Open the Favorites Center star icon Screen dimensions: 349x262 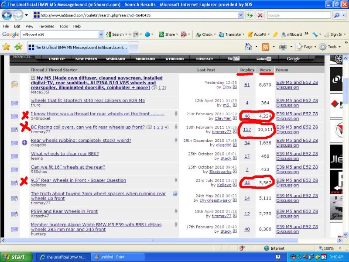6,47
